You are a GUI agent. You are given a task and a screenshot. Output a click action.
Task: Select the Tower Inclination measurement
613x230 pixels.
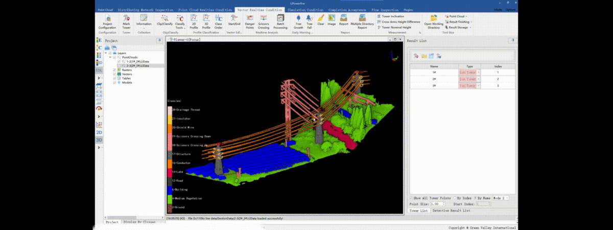point(391,16)
